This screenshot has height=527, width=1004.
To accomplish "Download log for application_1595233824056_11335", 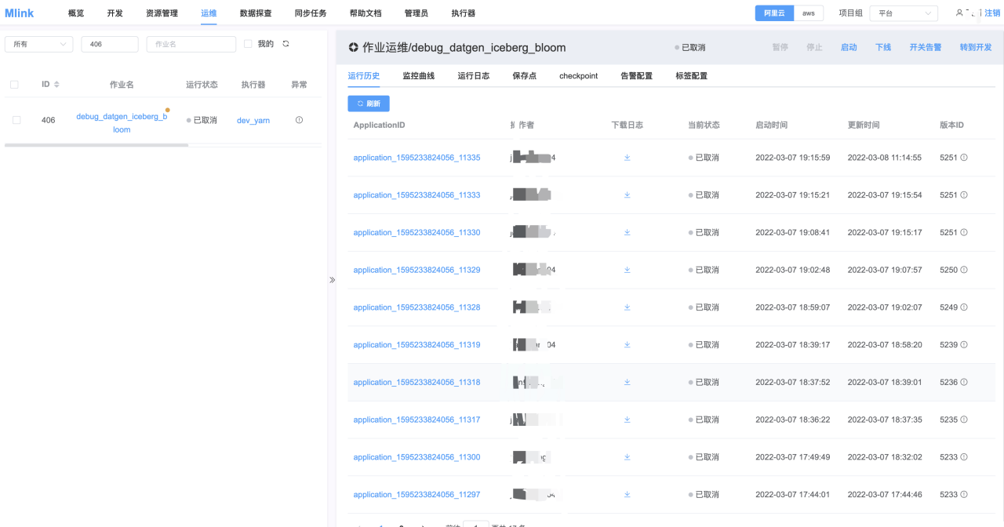I will (x=627, y=158).
